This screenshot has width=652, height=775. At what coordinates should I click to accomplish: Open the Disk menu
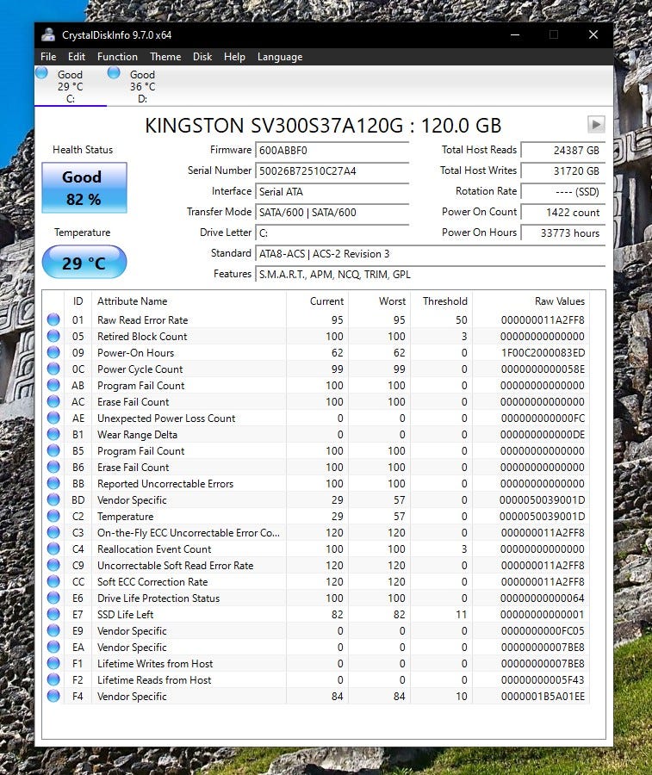202,57
